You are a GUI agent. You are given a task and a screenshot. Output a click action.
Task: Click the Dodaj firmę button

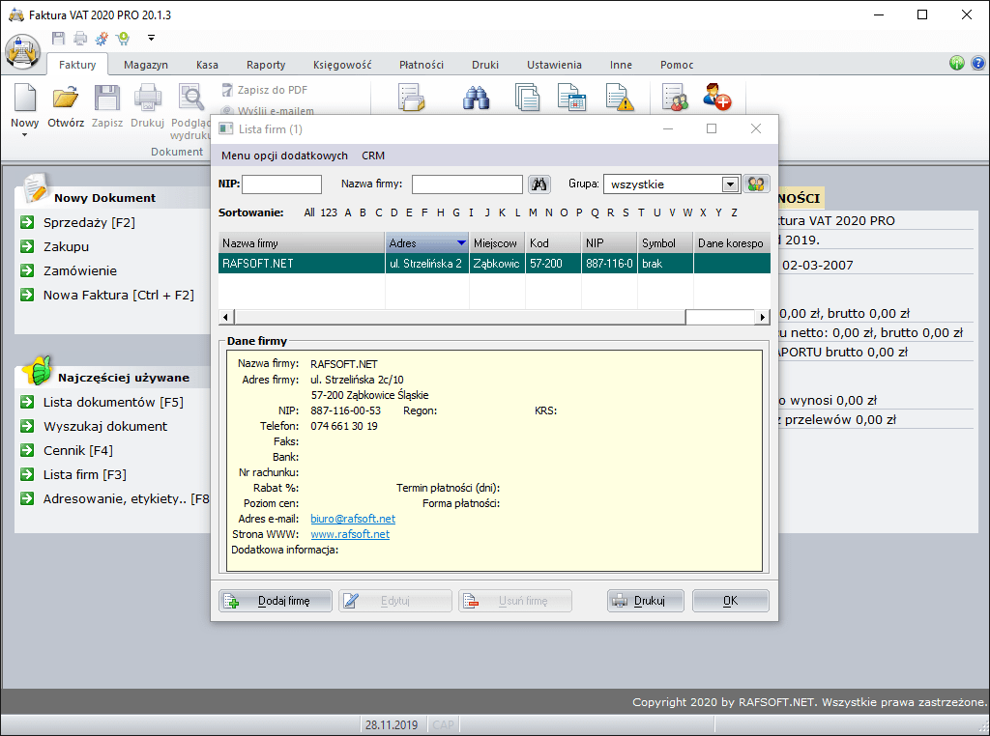(276, 601)
